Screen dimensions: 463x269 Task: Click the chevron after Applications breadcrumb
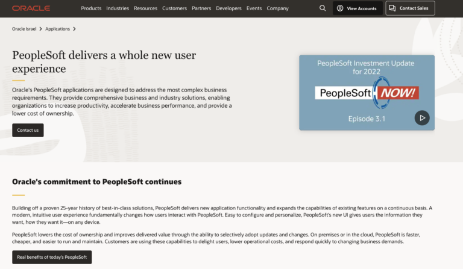coord(74,29)
